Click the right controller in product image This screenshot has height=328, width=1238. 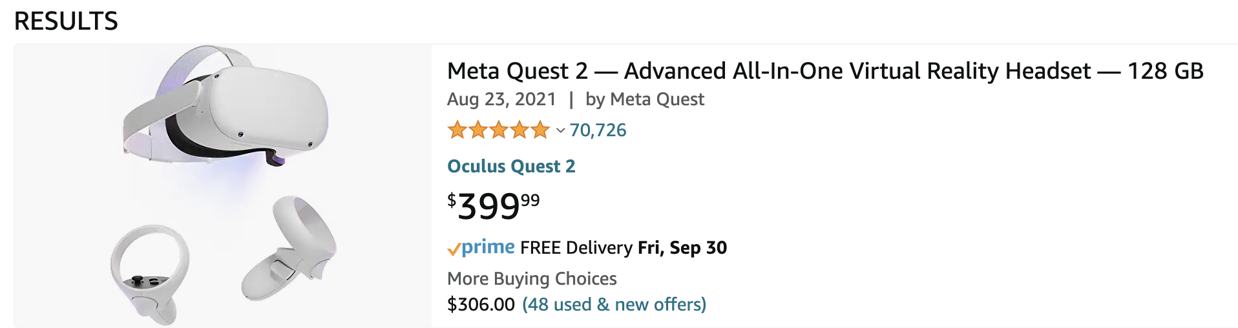[291, 249]
